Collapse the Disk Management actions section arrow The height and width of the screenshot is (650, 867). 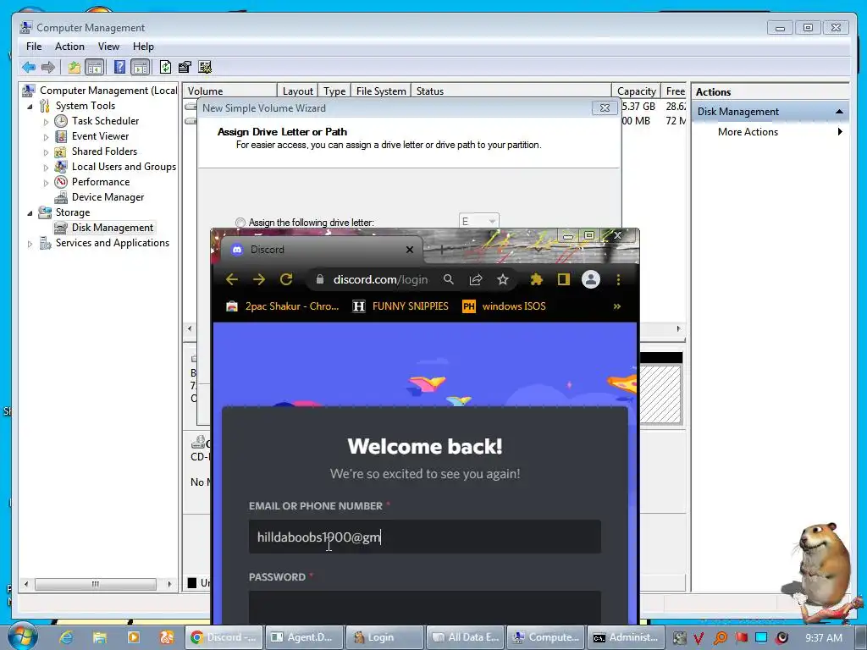tap(839, 112)
